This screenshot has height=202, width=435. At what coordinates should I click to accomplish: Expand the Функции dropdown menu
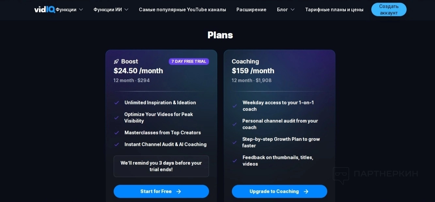pyautogui.click(x=69, y=9)
